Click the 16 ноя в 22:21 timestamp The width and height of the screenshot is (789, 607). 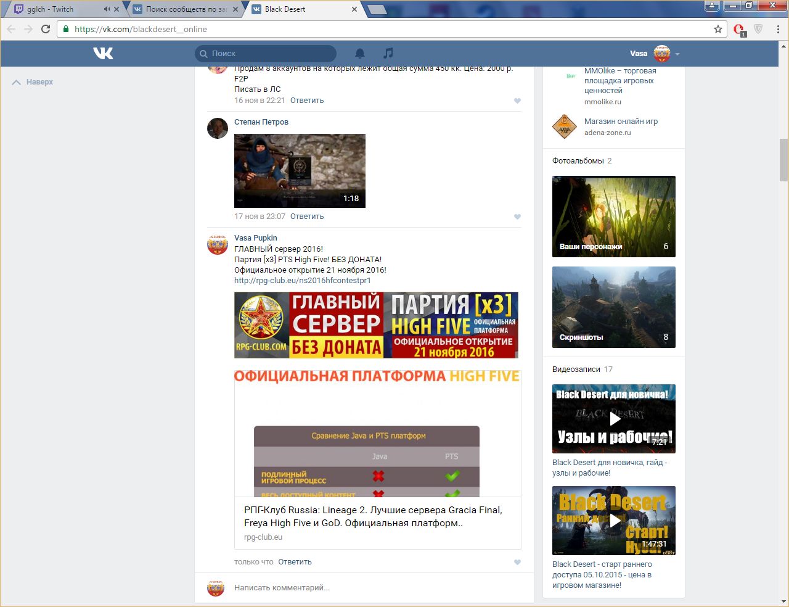tap(260, 101)
